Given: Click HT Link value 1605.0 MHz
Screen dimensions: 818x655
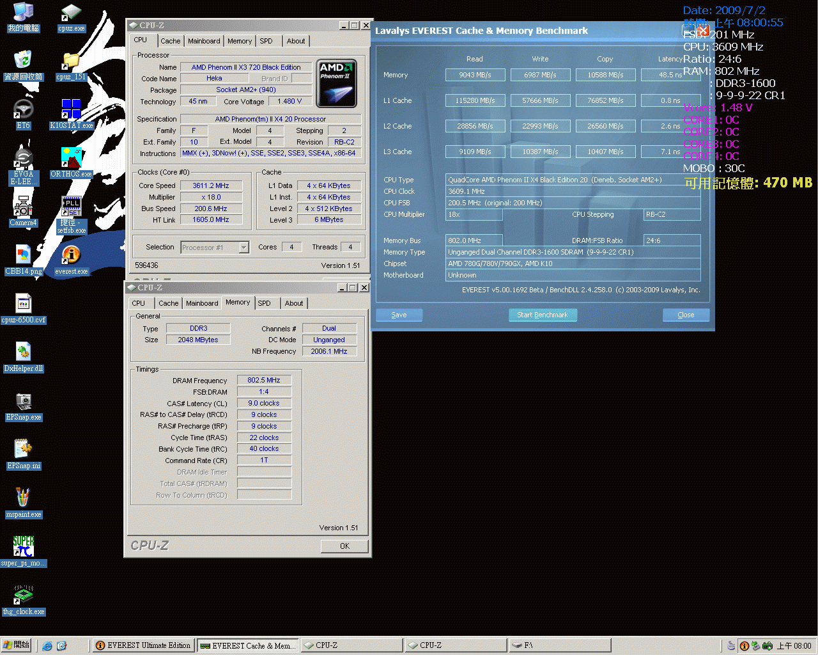Looking at the screenshot, I should pos(211,219).
